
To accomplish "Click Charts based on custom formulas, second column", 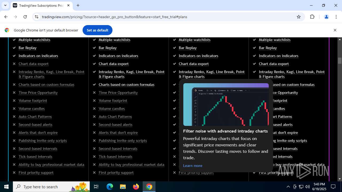I will [126, 85].
